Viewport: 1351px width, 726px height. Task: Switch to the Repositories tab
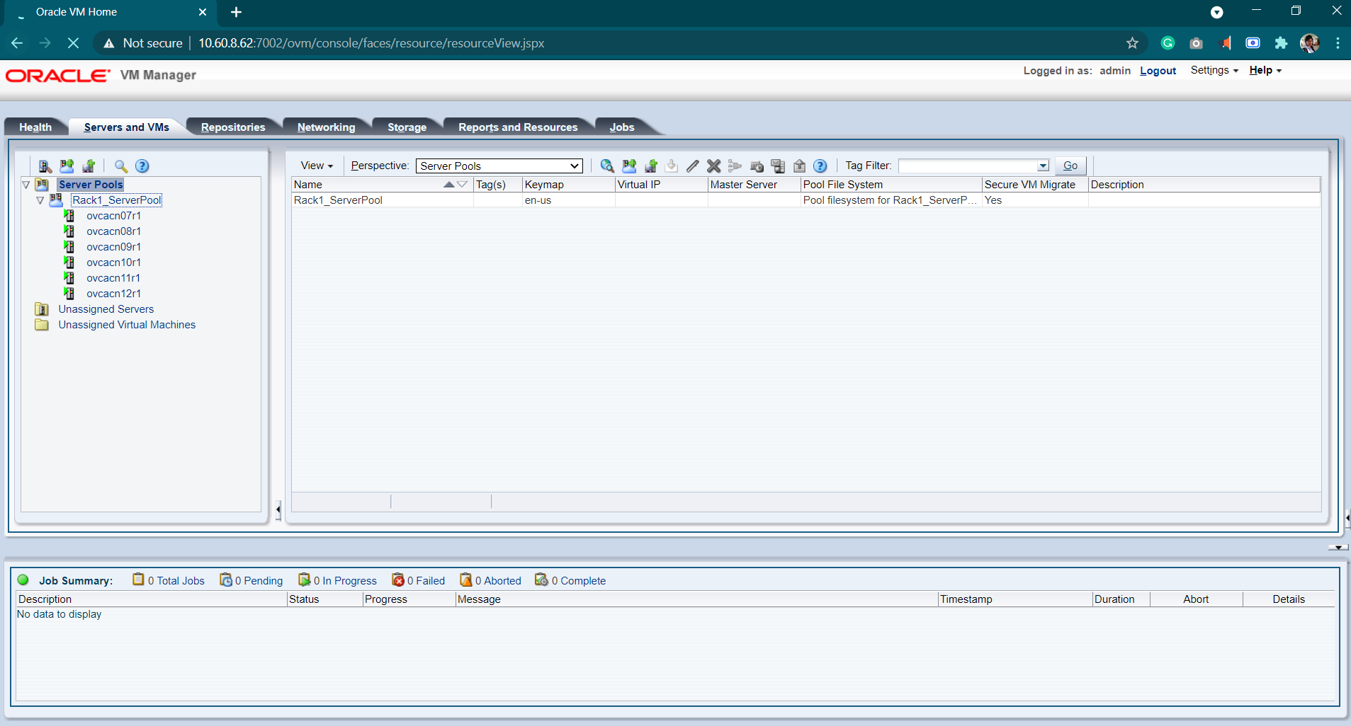(x=233, y=127)
